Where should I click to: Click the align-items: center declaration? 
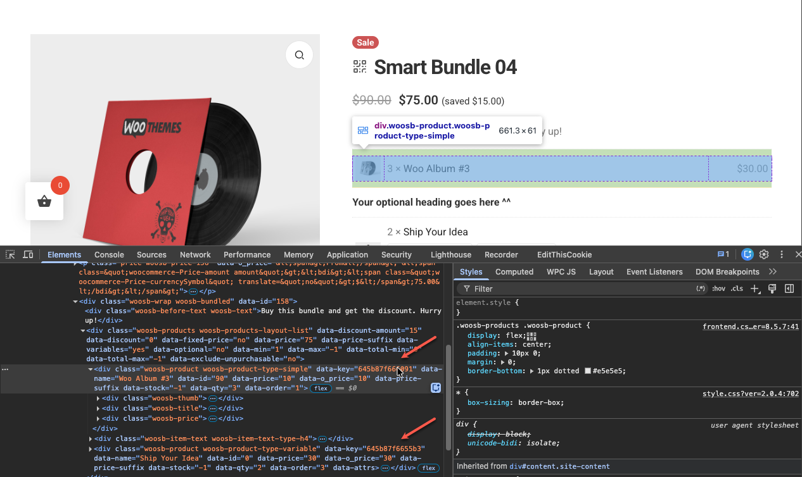point(510,344)
